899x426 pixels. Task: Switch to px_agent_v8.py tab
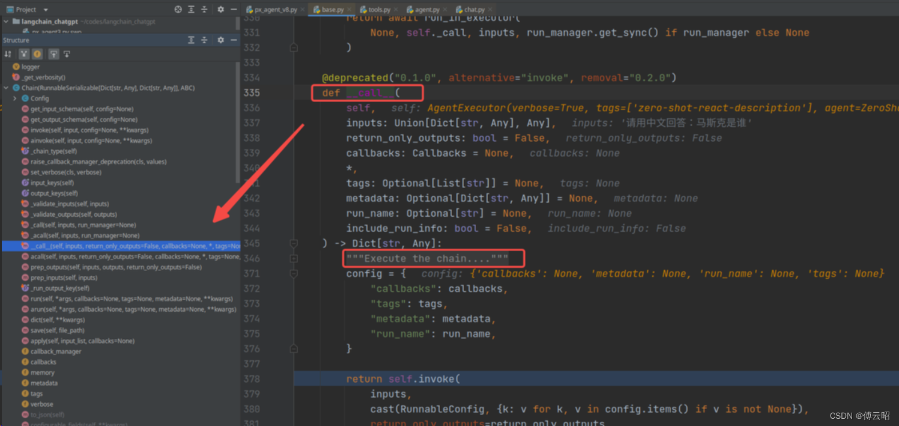click(275, 10)
